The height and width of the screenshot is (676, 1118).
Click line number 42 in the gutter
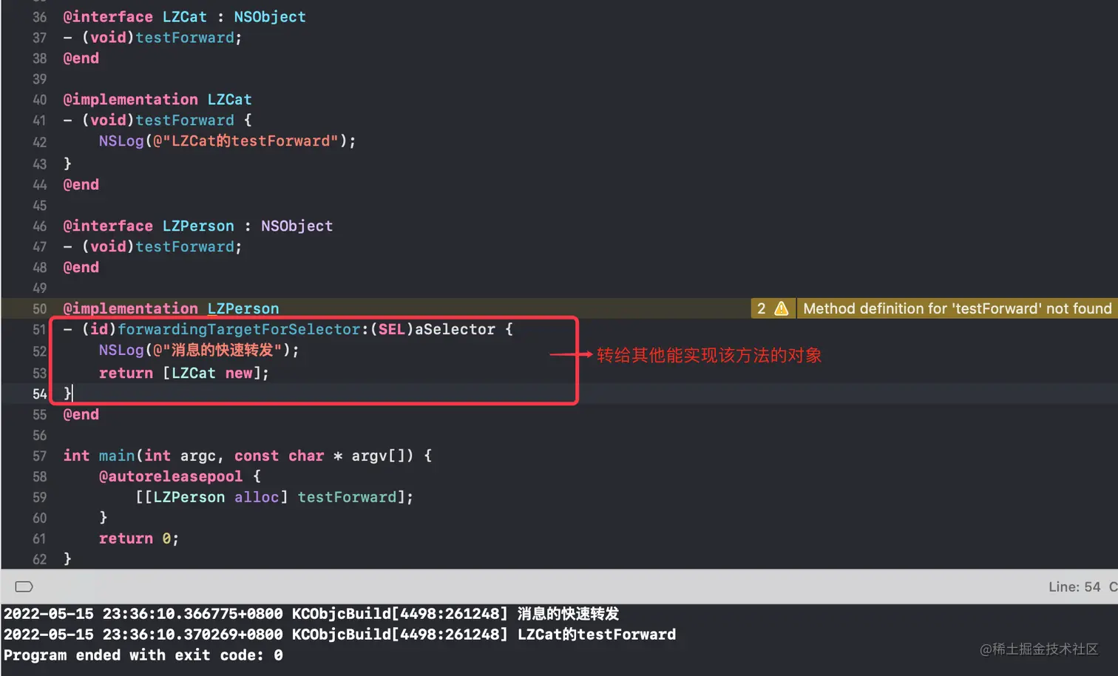tap(39, 142)
